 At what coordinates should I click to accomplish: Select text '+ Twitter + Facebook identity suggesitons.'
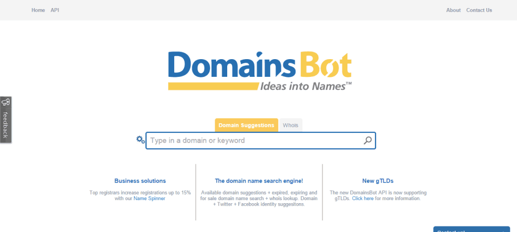259,204
